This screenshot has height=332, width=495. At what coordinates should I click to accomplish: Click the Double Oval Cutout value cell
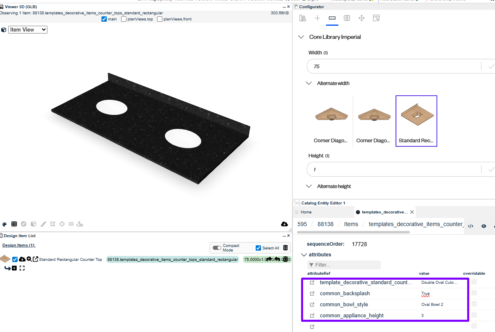(x=439, y=283)
